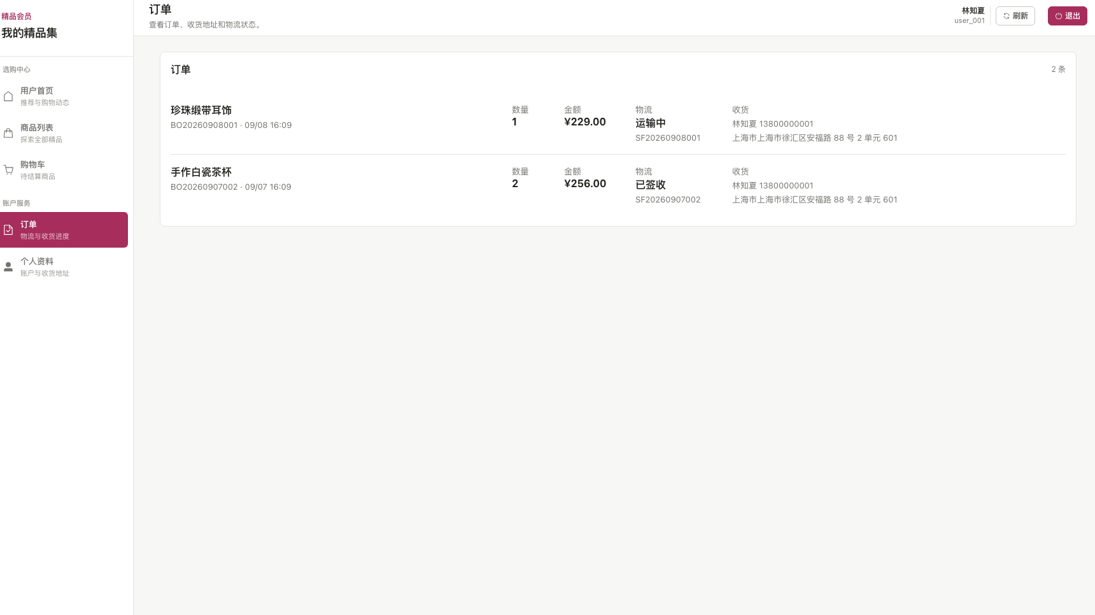Click the power icon in 退出 button
Viewport: 1095px width, 615px height.
click(x=1059, y=16)
